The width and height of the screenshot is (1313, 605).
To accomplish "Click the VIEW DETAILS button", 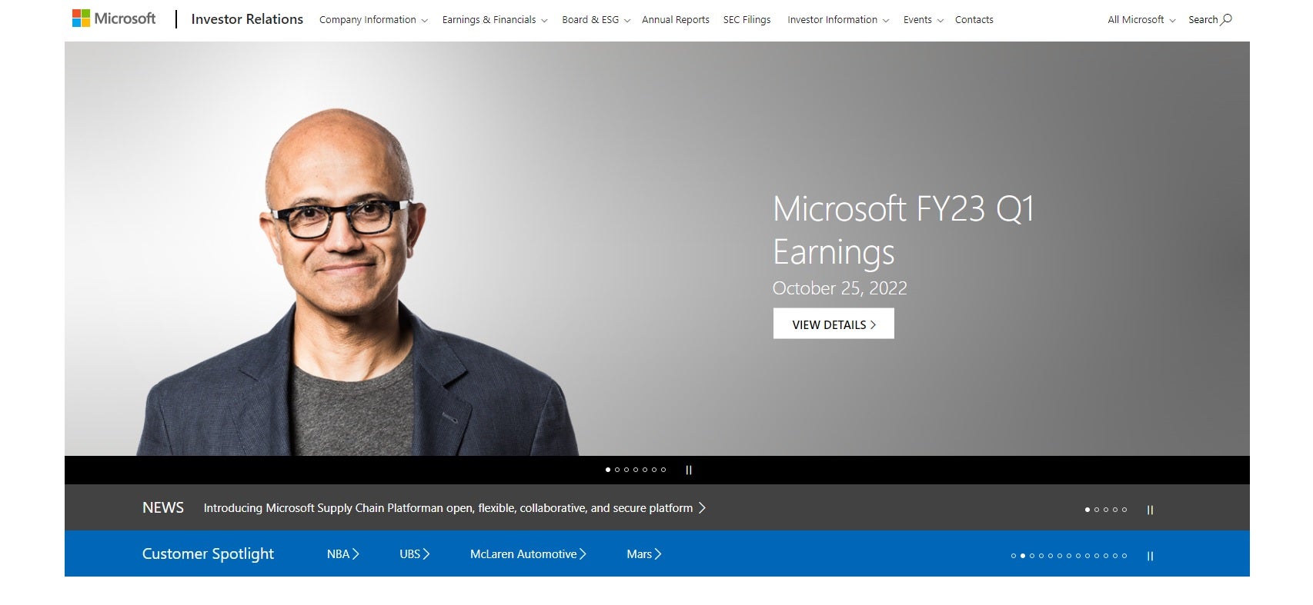I will (x=834, y=324).
